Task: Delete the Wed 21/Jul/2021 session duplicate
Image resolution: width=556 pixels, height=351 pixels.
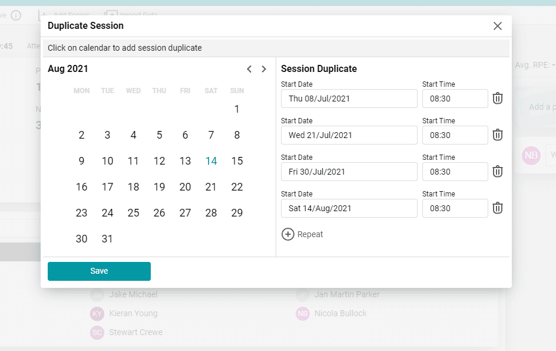Action: pos(498,135)
